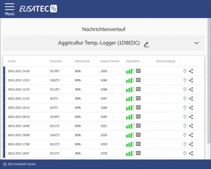Viewport: 211px width, 169px height.
Task: Share the 28.01.2021 18:08 entry
Action: pyautogui.click(x=191, y=135)
